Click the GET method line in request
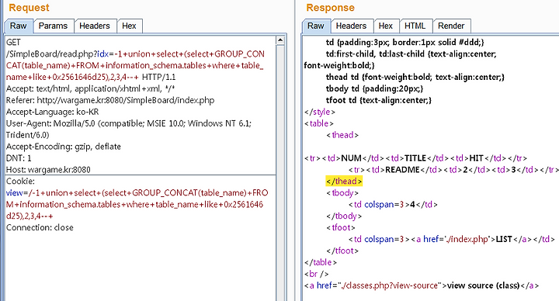Image resolution: width=559 pixels, height=301 pixels. coord(13,43)
